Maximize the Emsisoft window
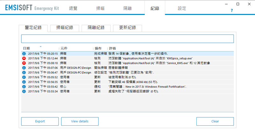Image resolution: width=255 pixels, height=138 pixels. pos(238,4)
